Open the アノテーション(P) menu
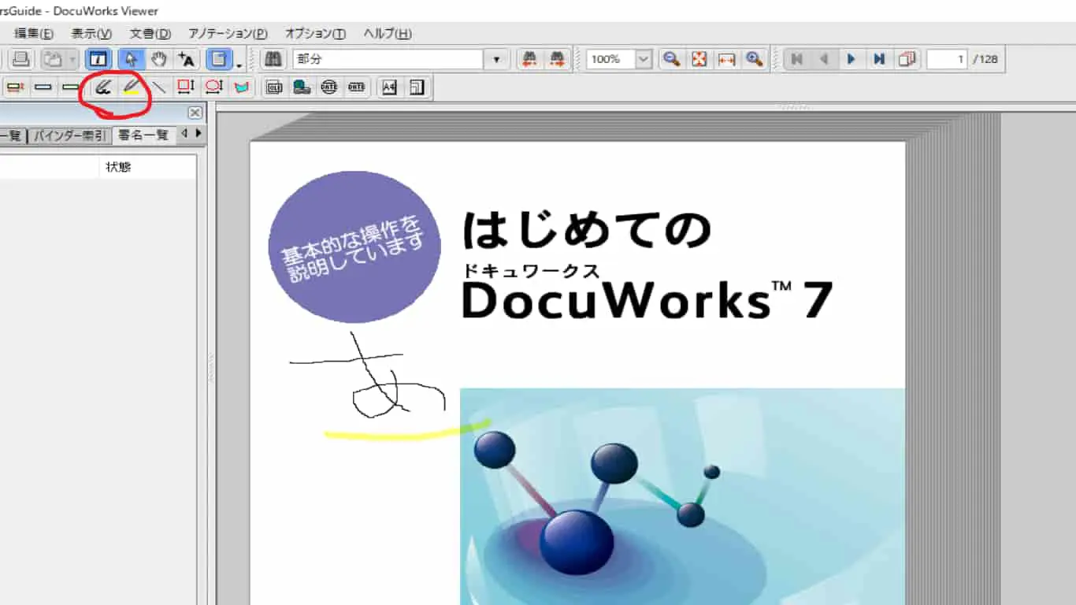The width and height of the screenshot is (1076, 605). pyautogui.click(x=228, y=33)
